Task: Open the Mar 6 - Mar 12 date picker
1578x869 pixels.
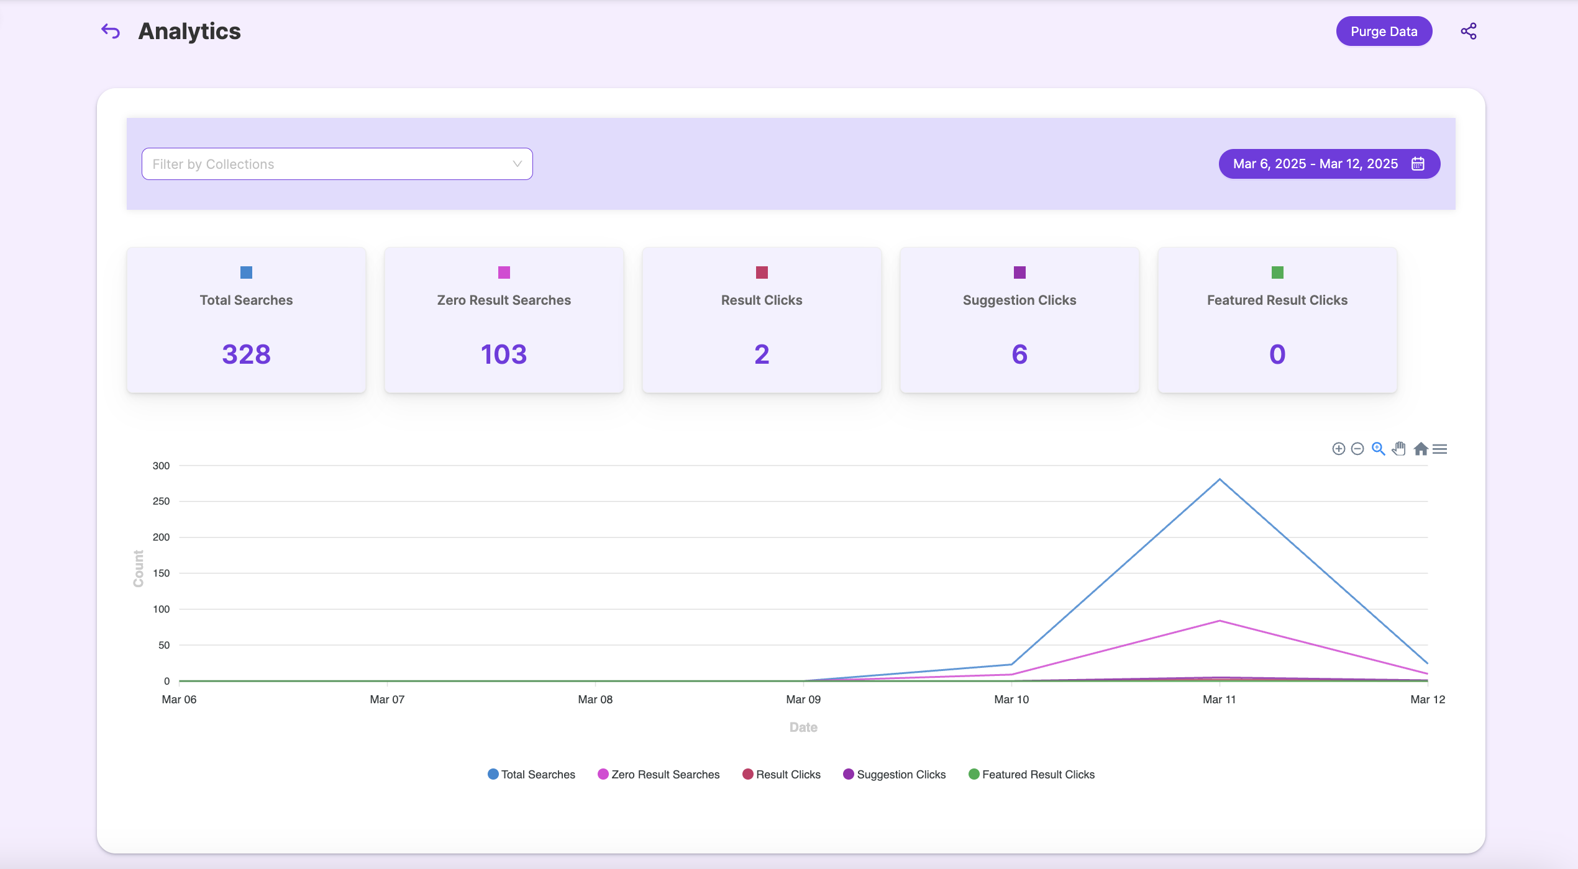Action: click(1315, 164)
